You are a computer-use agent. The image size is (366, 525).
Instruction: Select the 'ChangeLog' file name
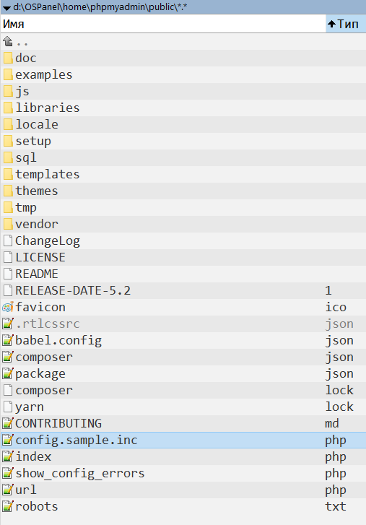[x=48, y=240]
